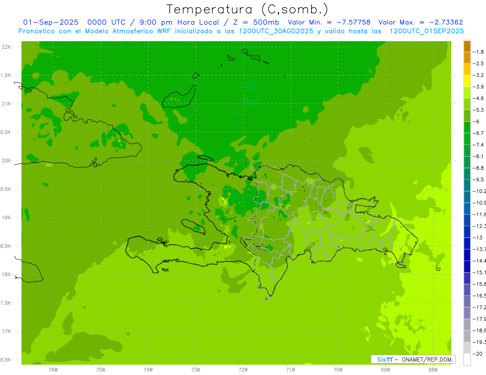Click the '21N' latitude label
The image size is (486, 375).
coord(6,104)
